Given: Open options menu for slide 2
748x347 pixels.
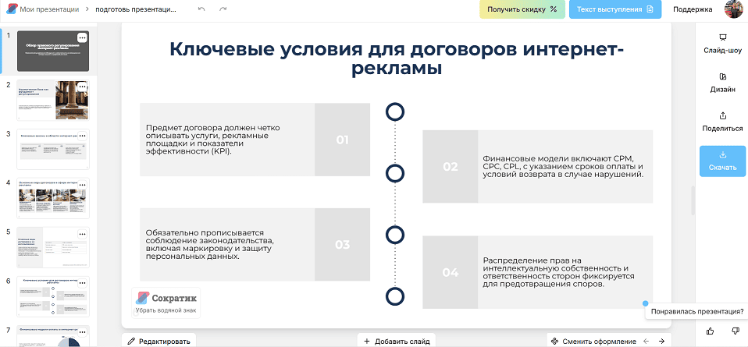Looking at the screenshot, I should (82, 87).
